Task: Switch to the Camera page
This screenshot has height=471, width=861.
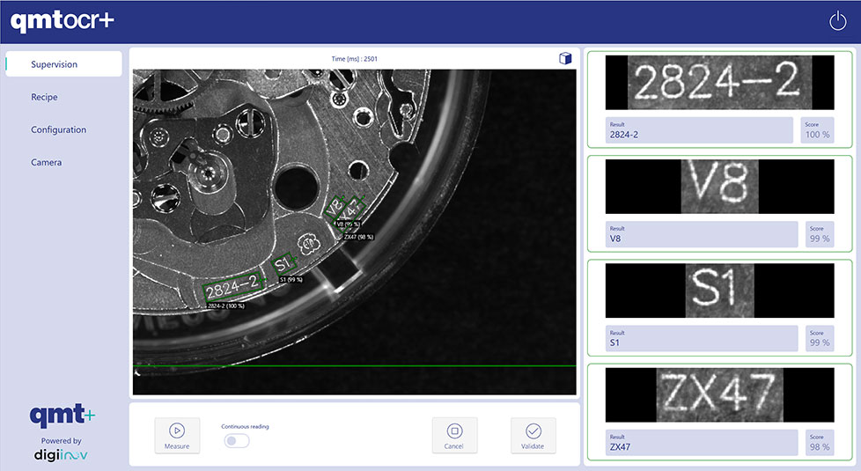Action: [46, 162]
